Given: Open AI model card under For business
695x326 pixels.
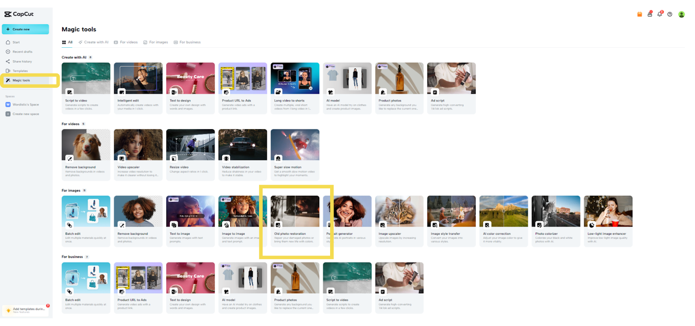Looking at the screenshot, I should click(242, 288).
